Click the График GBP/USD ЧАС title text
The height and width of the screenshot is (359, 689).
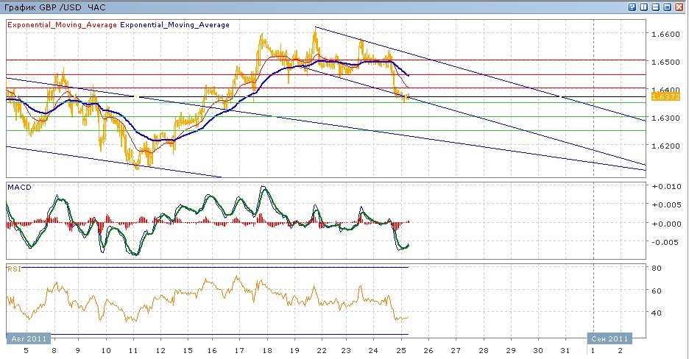pyautogui.click(x=55, y=7)
